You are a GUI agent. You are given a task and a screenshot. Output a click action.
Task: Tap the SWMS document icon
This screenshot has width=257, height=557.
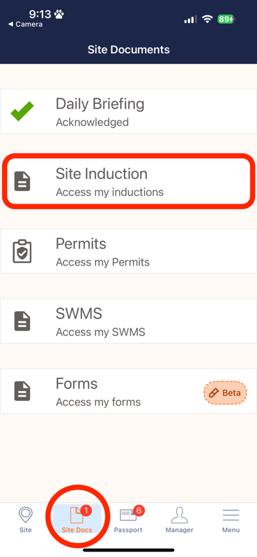click(22, 321)
